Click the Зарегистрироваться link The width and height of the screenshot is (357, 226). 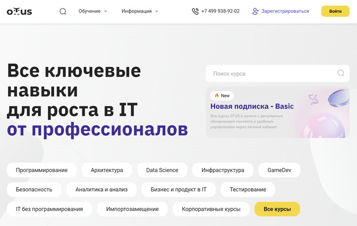pyautogui.click(x=285, y=12)
